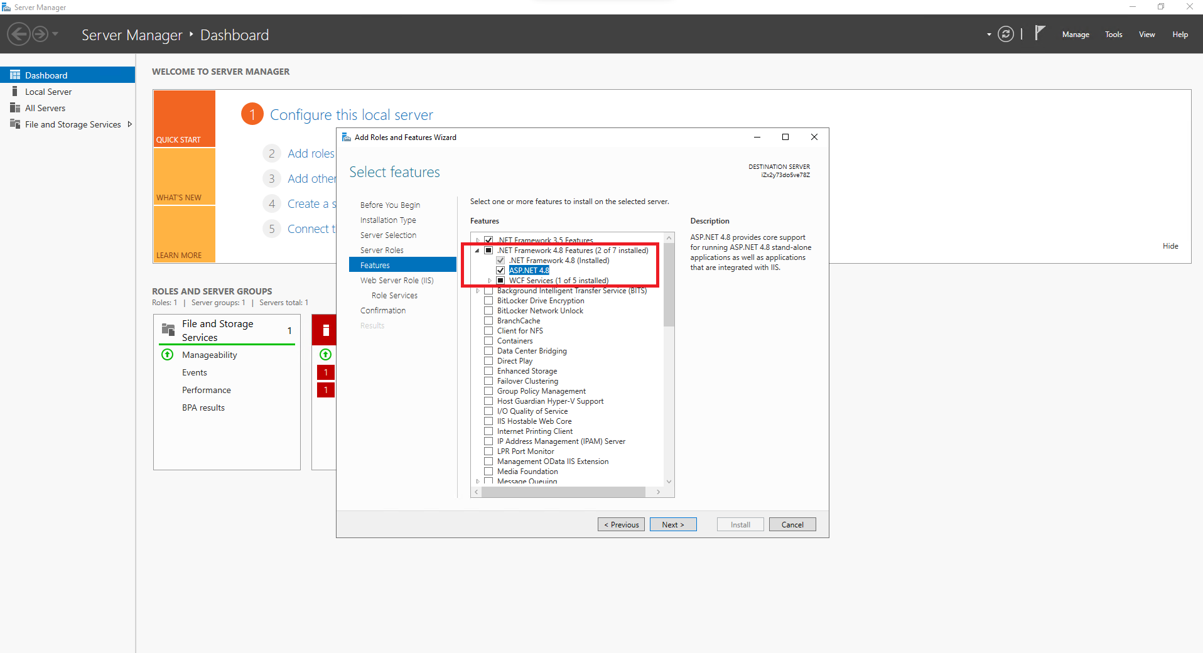The width and height of the screenshot is (1203, 653).
Task: Open the View menu
Action: (1146, 35)
